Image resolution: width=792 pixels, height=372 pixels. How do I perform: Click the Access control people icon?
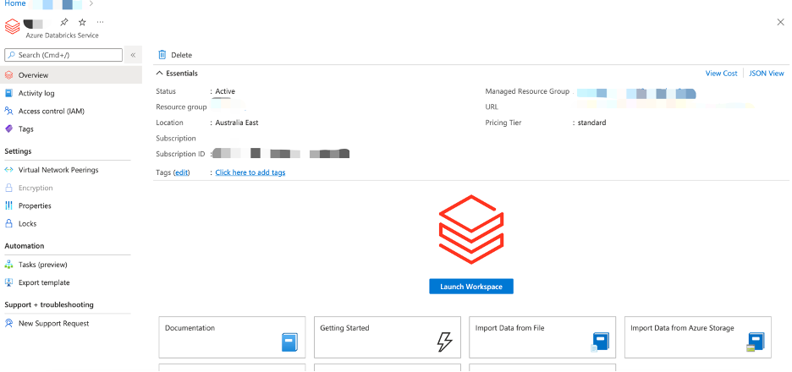pos(8,111)
